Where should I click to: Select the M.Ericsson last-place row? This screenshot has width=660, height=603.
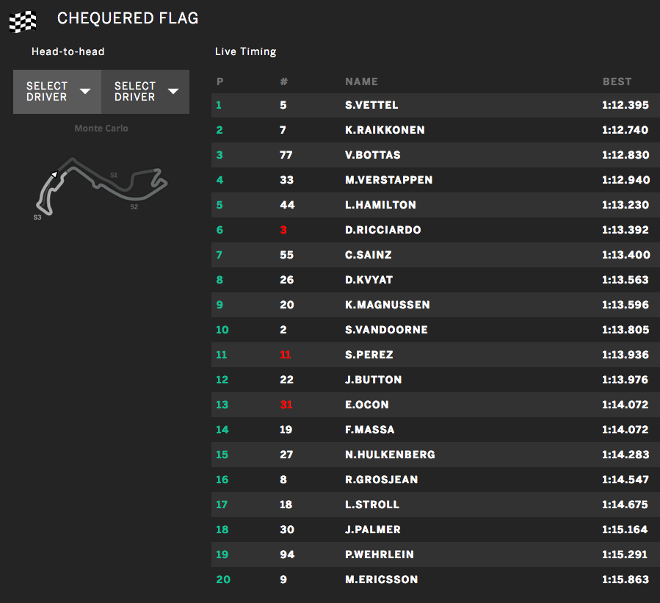pyautogui.click(x=435, y=579)
